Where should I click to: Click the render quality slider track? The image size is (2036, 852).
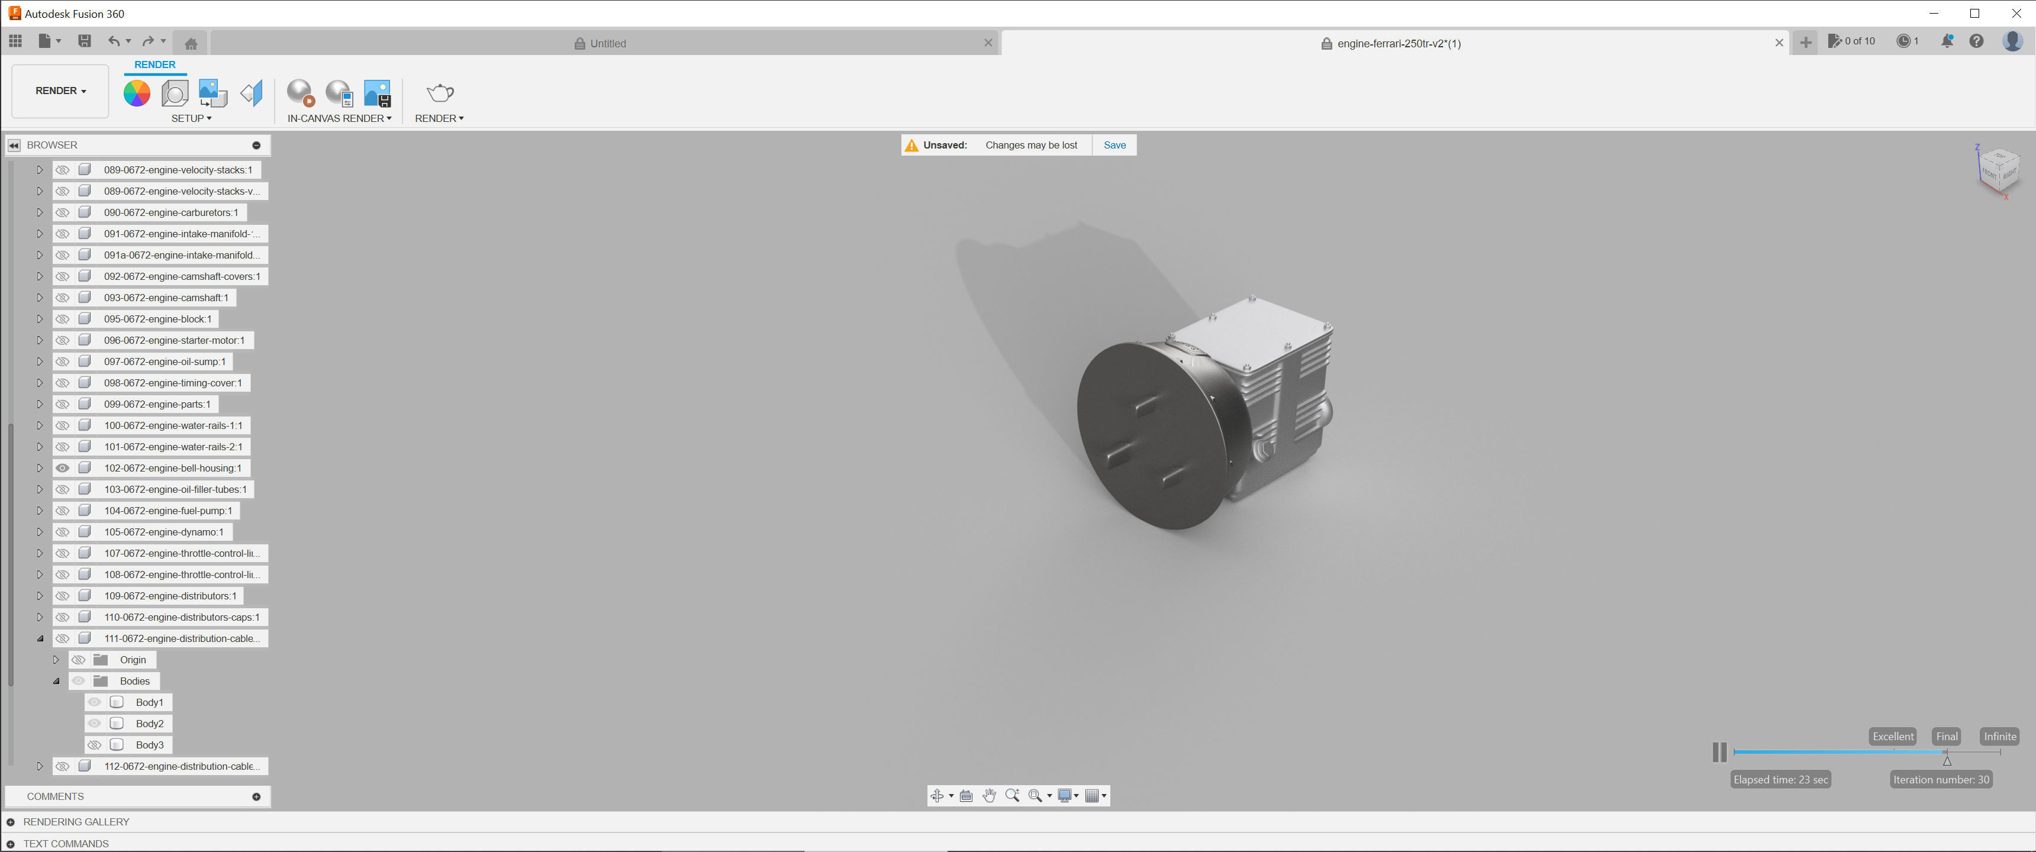[x=1841, y=751]
